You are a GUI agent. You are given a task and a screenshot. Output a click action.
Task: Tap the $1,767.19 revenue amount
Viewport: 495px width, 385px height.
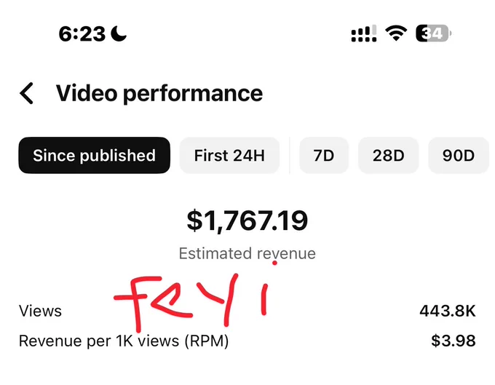pyautogui.click(x=247, y=221)
